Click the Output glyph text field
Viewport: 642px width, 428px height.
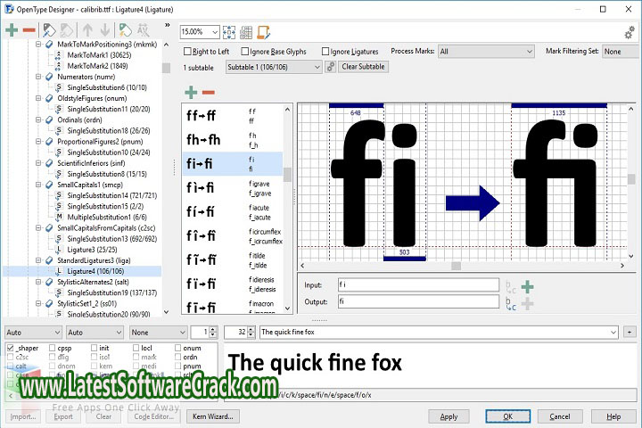418,302
